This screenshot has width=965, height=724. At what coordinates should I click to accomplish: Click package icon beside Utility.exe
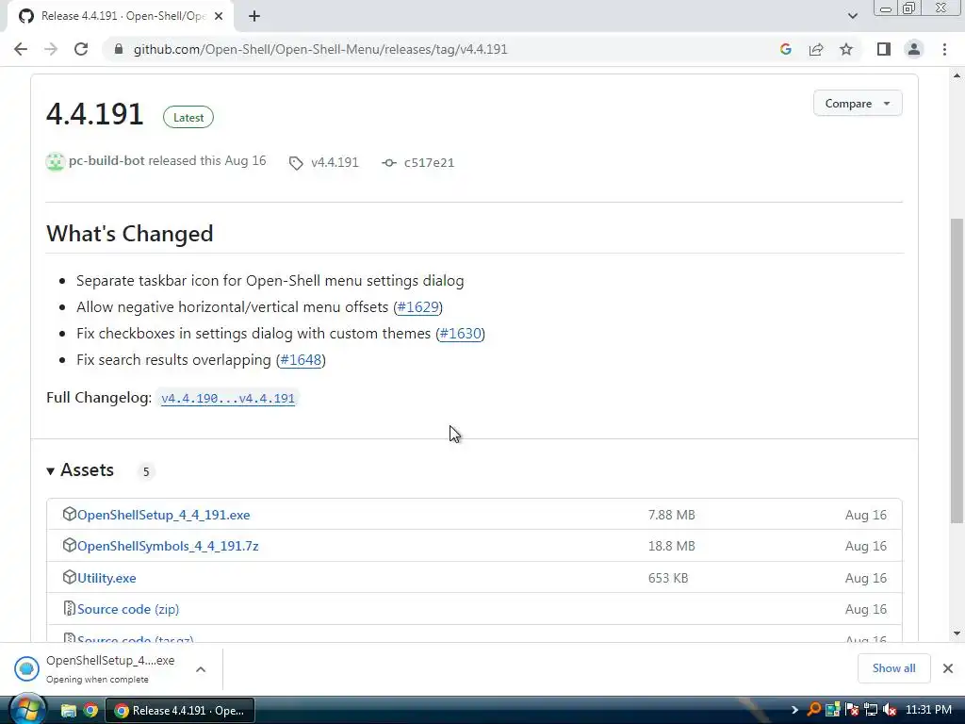pos(69,577)
